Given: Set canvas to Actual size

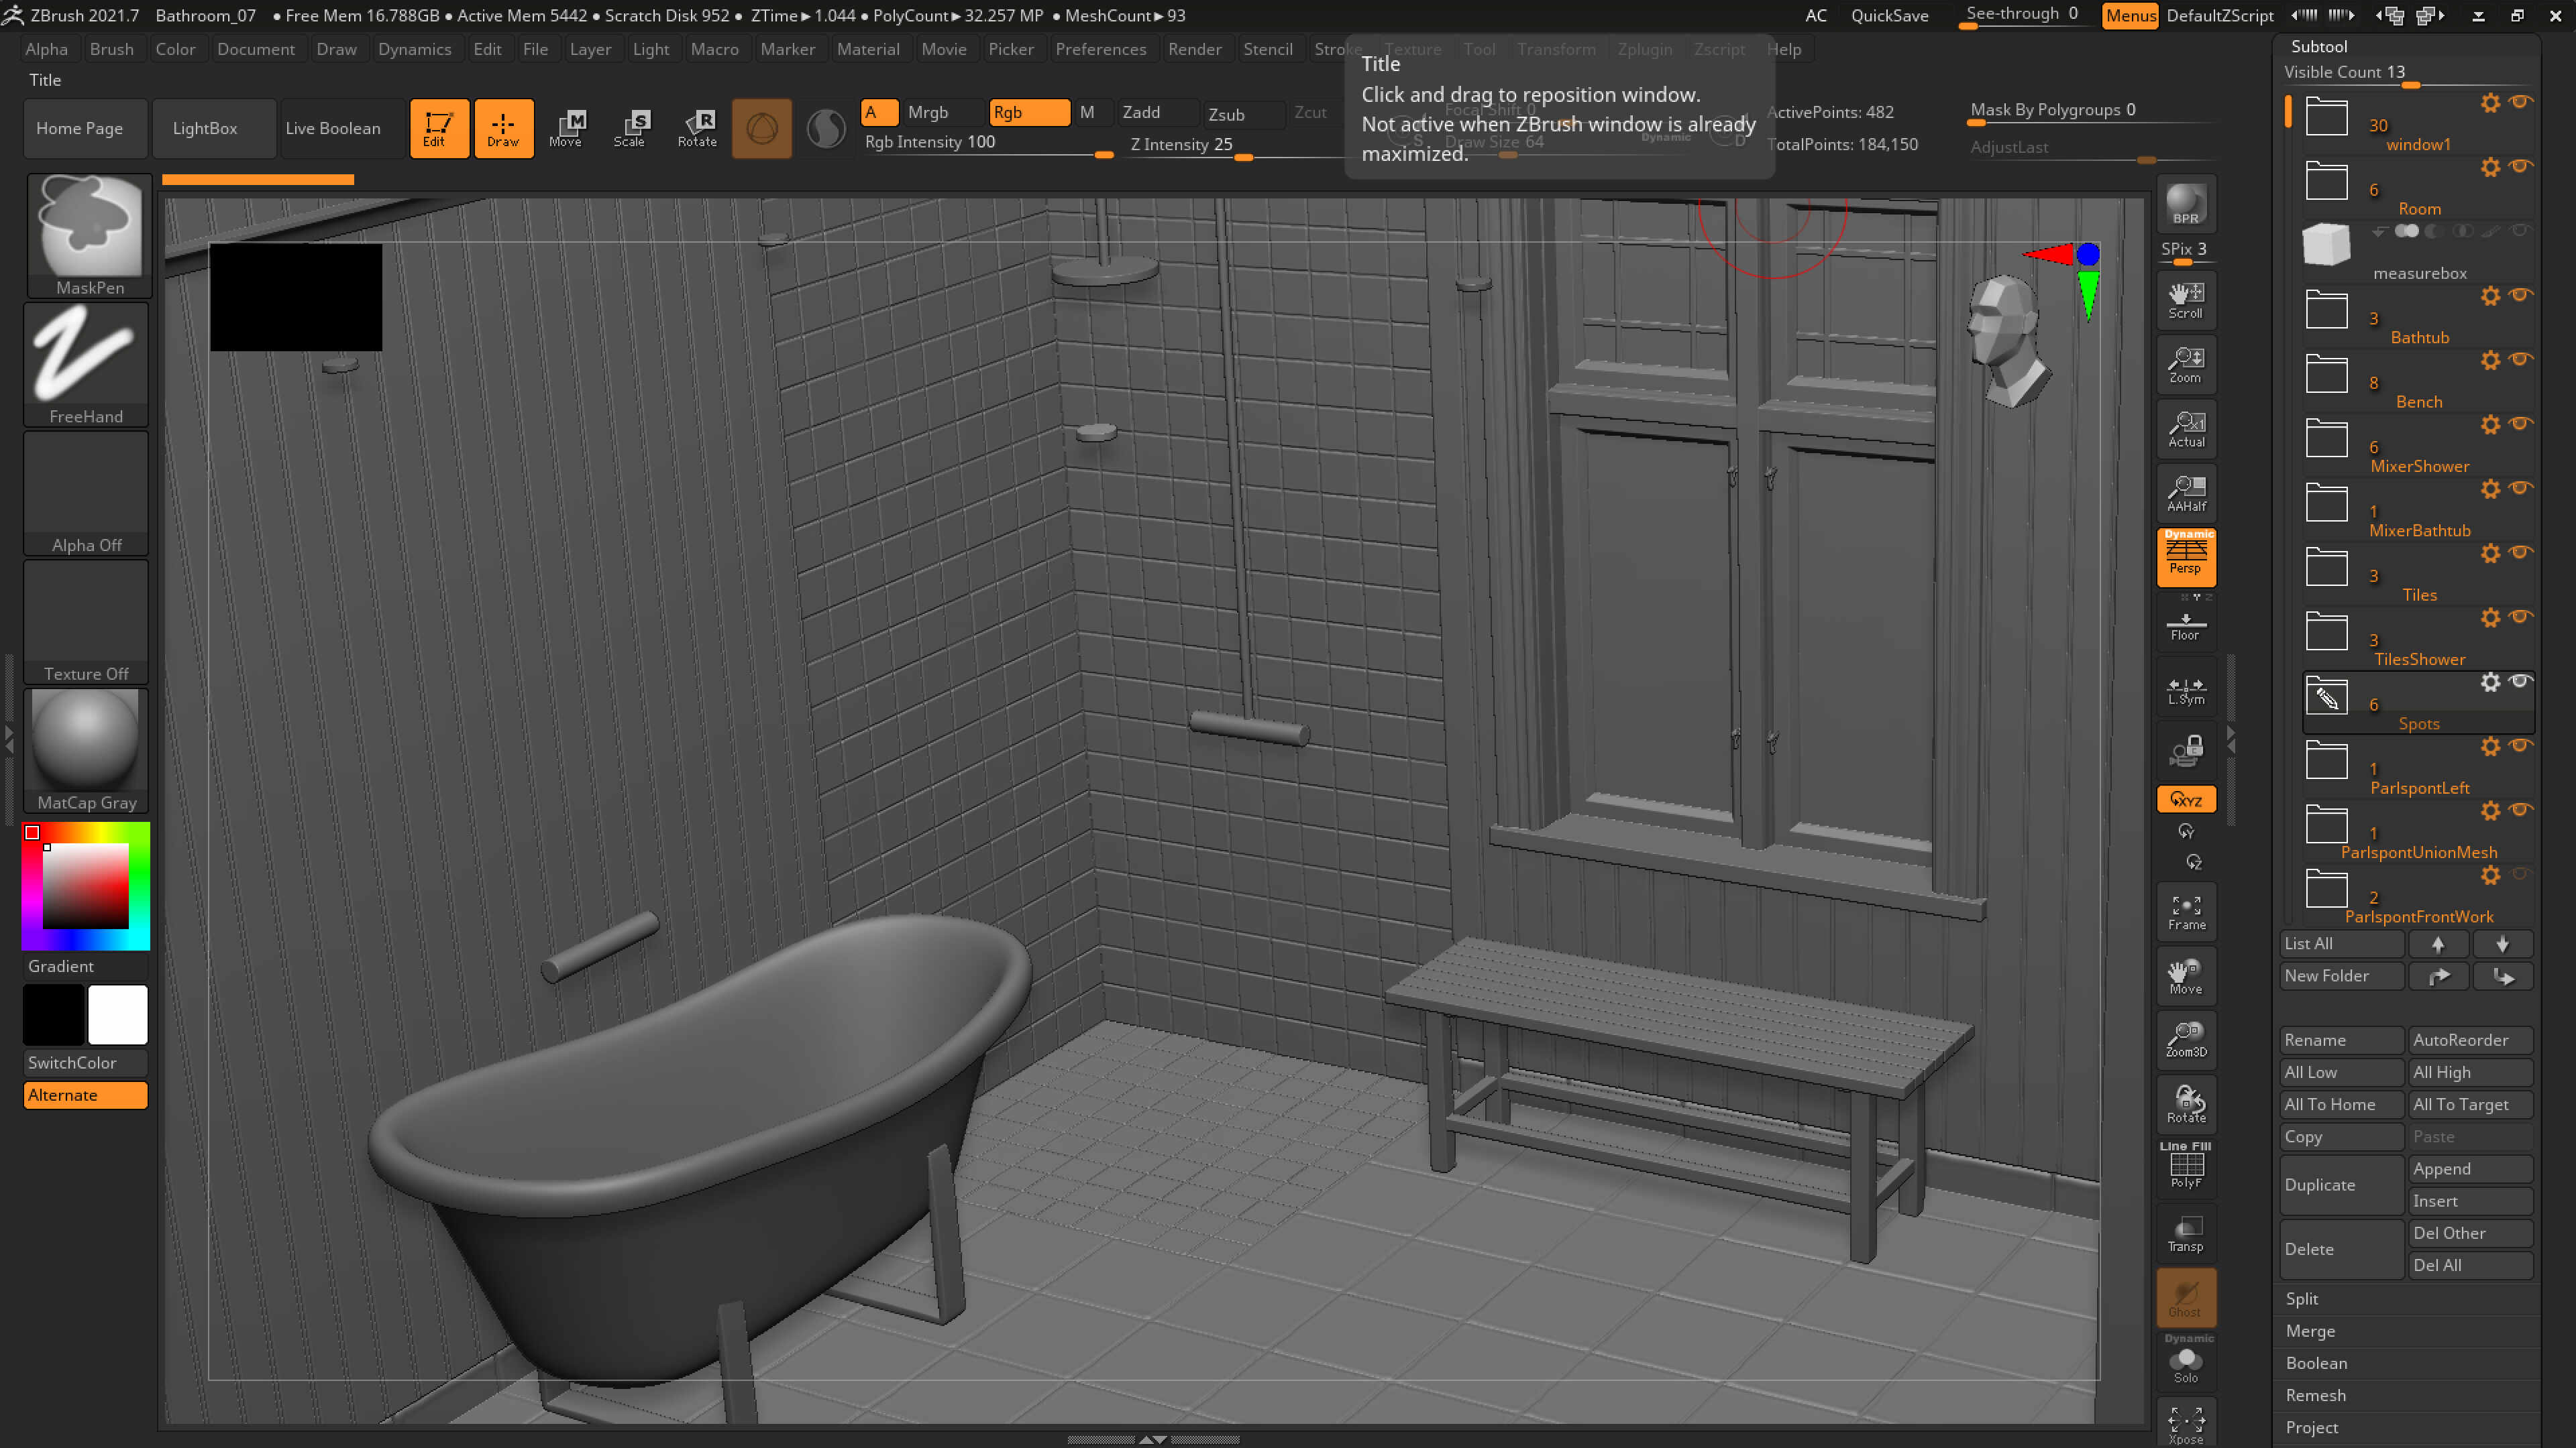Looking at the screenshot, I should pos(2186,429).
